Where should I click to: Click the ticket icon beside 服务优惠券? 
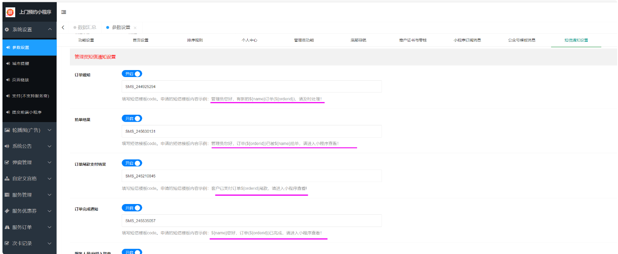pyautogui.click(x=7, y=211)
